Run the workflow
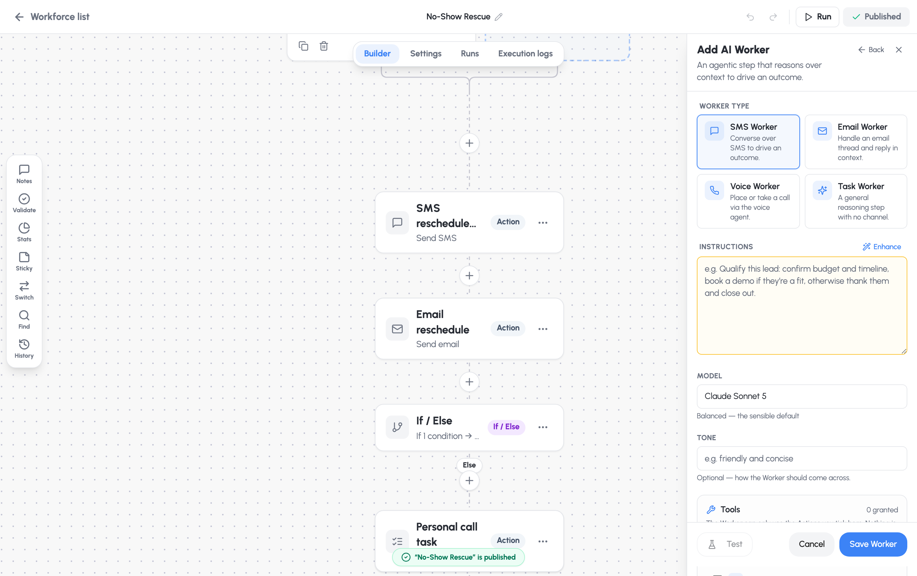 817,17
